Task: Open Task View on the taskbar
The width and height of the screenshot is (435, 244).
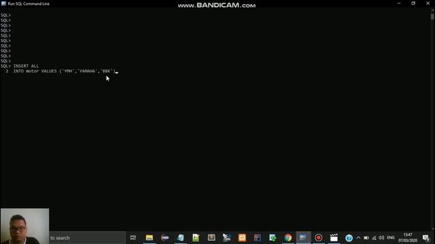Action: [x=133, y=238]
